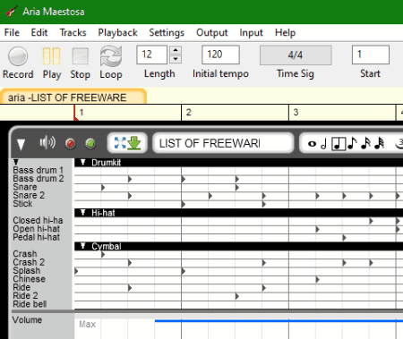
Task: Click the Snare 2 label
Action: point(29,195)
